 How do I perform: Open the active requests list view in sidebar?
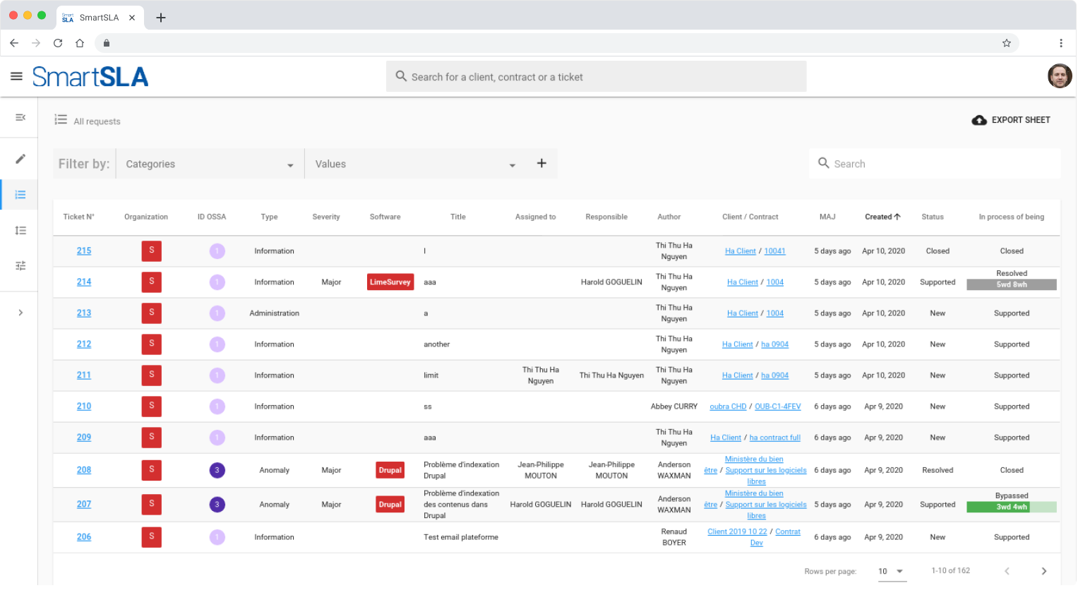tap(19, 195)
